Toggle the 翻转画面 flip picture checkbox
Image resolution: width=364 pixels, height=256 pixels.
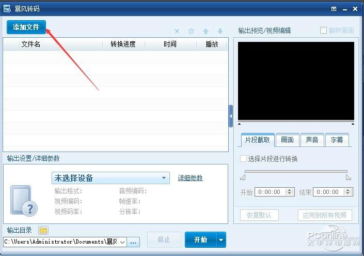pyautogui.click(x=323, y=30)
